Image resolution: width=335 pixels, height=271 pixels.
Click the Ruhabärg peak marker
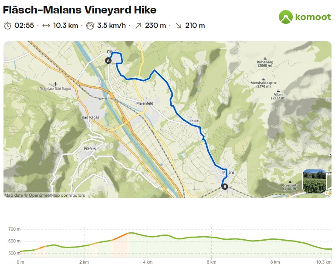click(x=265, y=58)
